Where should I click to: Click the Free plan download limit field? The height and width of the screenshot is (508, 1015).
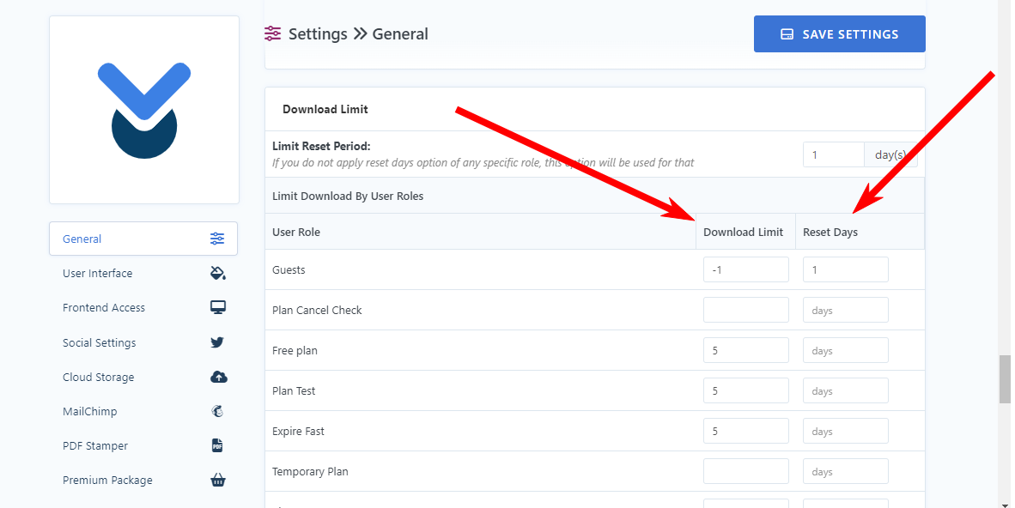point(745,351)
